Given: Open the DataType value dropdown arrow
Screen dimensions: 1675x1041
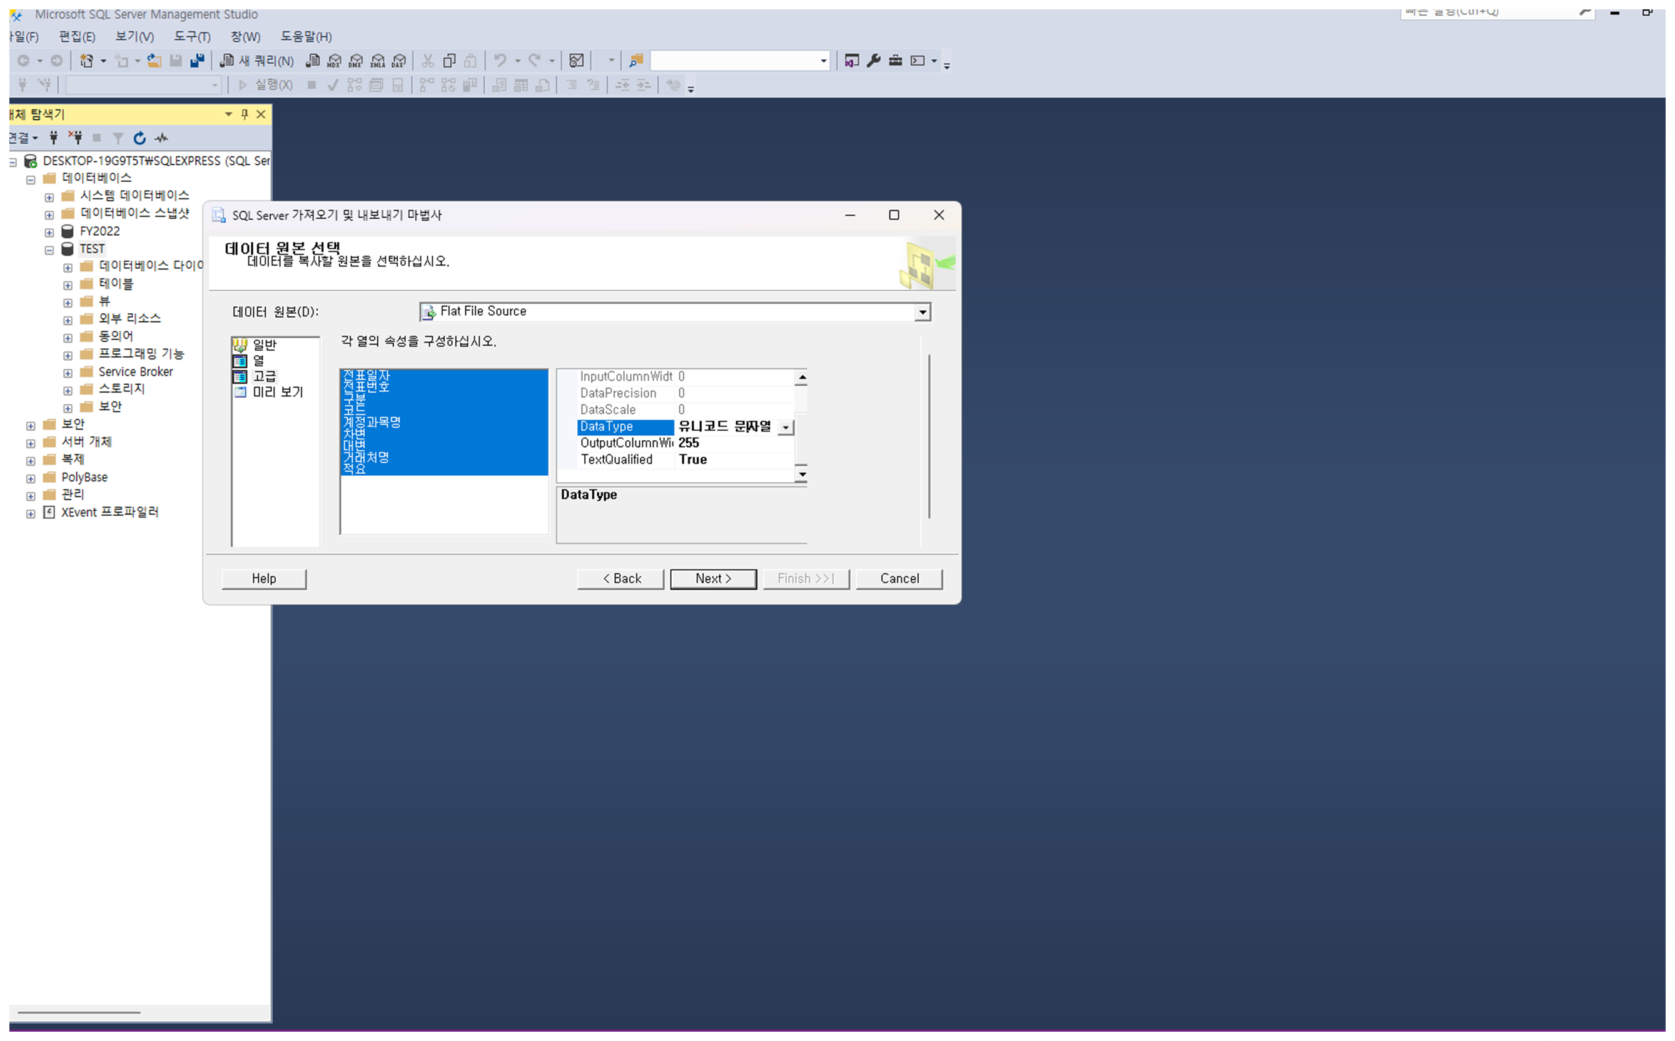Looking at the screenshot, I should [786, 428].
